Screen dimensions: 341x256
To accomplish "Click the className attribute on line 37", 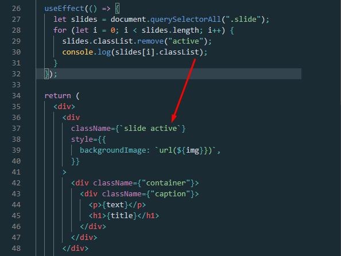I will [91, 129].
